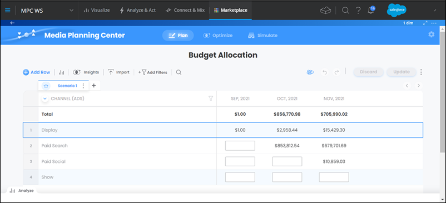The image size is (446, 203).
Task: Click the Channel column filter funnel icon
Action: click(210, 98)
